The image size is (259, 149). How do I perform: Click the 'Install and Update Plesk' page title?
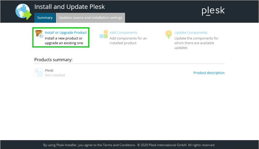(x=69, y=7)
